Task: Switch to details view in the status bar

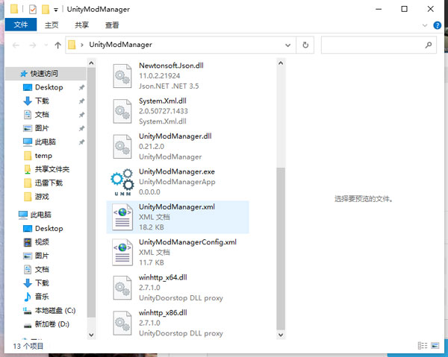Action: pos(423,346)
